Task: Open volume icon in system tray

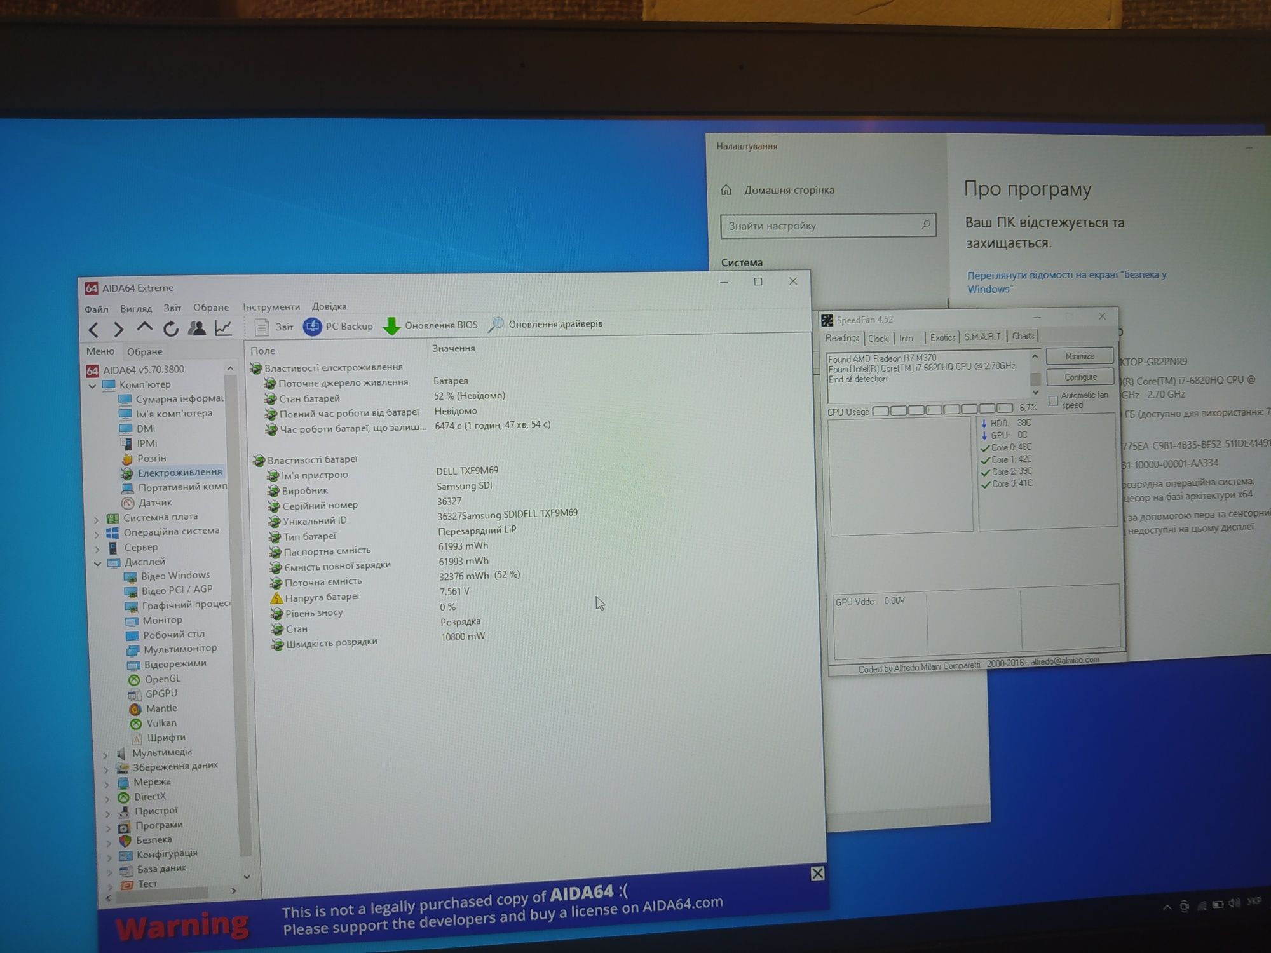Action: pyautogui.click(x=1235, y=903)
